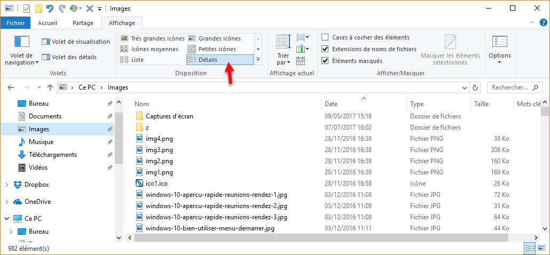Uncheck Extensions de noms de fichiers
This screenshot has width=550, height=255.
click(325, 49)
